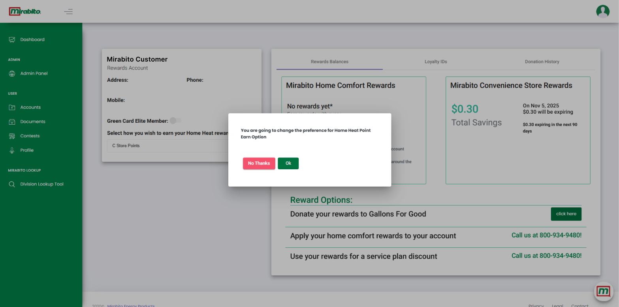Image resolution: width=619 pixels, height=307 pixels.
Task: Click the Profile icon in sidebar
Action: pos(12,150)
